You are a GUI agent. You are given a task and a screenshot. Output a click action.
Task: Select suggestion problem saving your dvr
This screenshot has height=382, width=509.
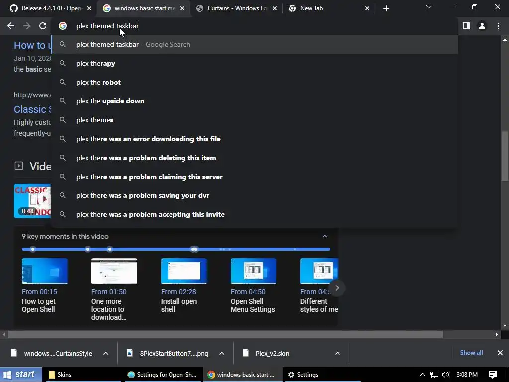255,195
